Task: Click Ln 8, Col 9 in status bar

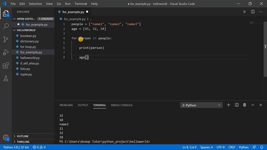Action: click(189, 147)
